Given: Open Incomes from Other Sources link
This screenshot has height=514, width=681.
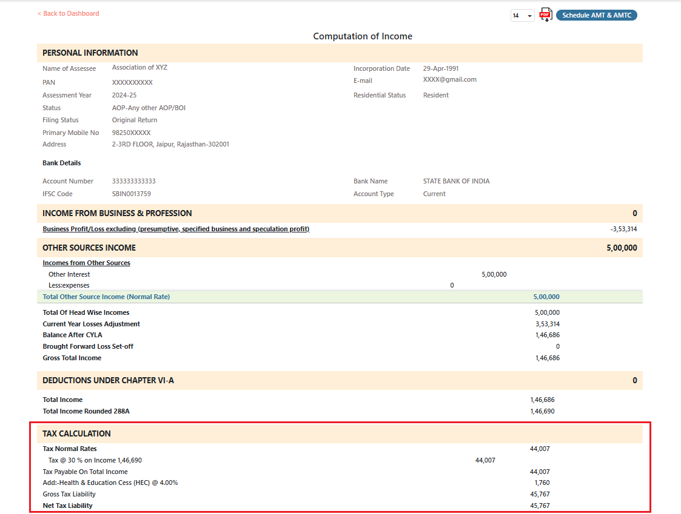Looking at the screenshot, I should click(x=87, y=263).
